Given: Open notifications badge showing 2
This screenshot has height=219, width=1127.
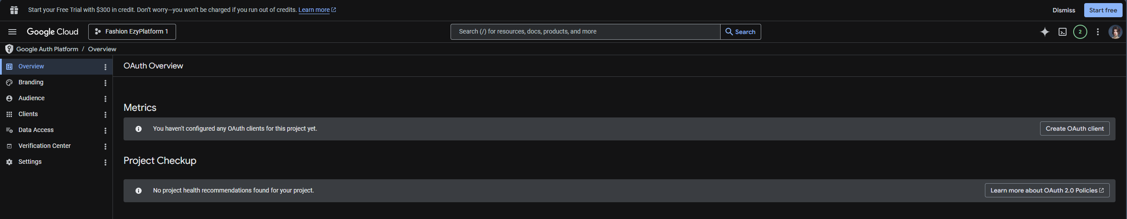Looking at the screenshot, I should pos(1080,32).
